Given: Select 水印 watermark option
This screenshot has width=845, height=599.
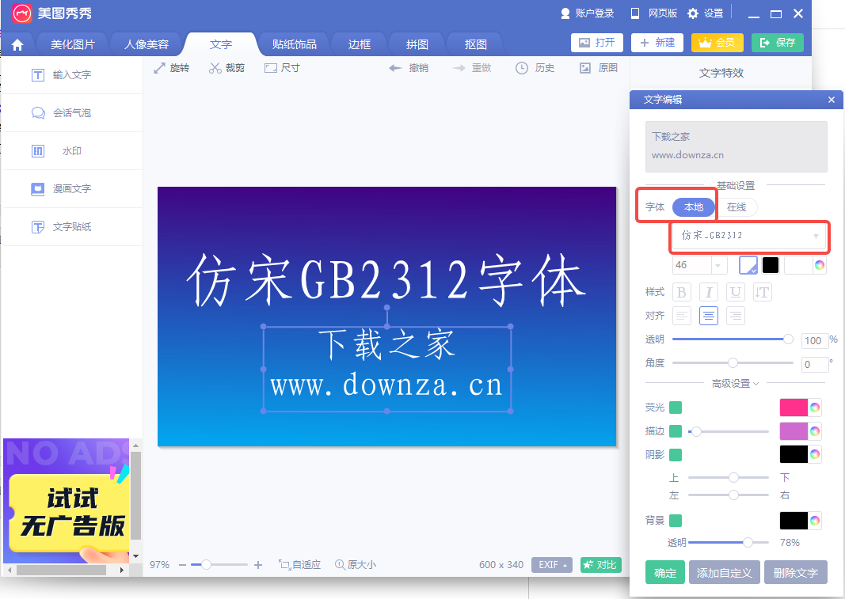Looking at the screenshot, I should coord(72,151).
